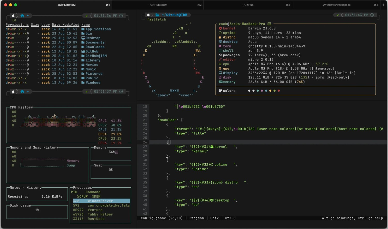This screenshot has width=388, height=229.
Task: Click the Downloads folder name in listing
Action: coord(95,47)
